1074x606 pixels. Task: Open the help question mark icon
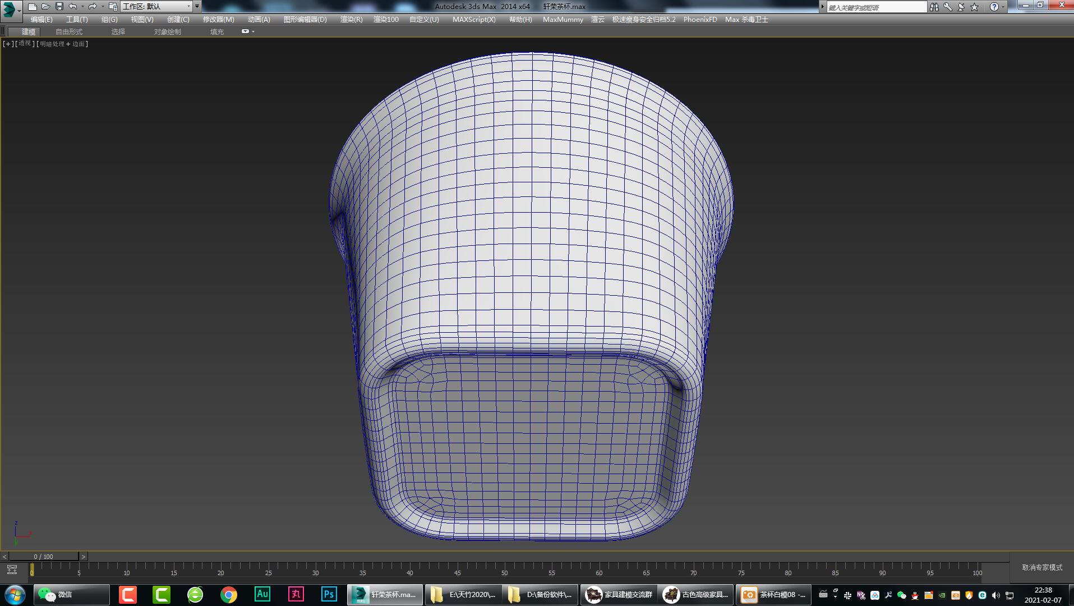tap(994, 7)
